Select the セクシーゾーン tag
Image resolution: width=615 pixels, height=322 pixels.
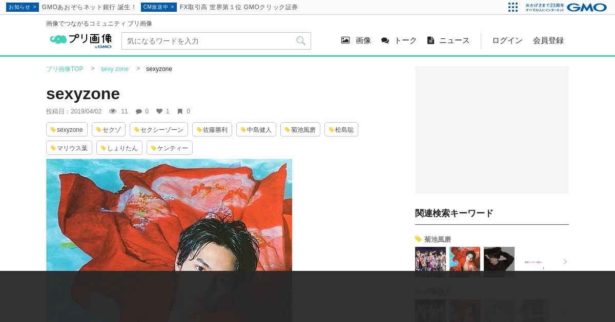[159, 129]
